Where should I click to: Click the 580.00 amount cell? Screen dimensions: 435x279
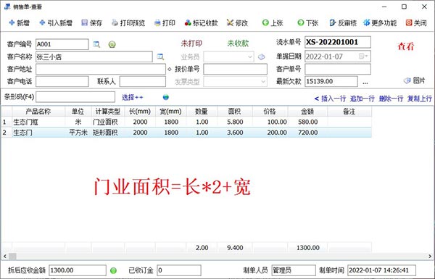(307, 122)
